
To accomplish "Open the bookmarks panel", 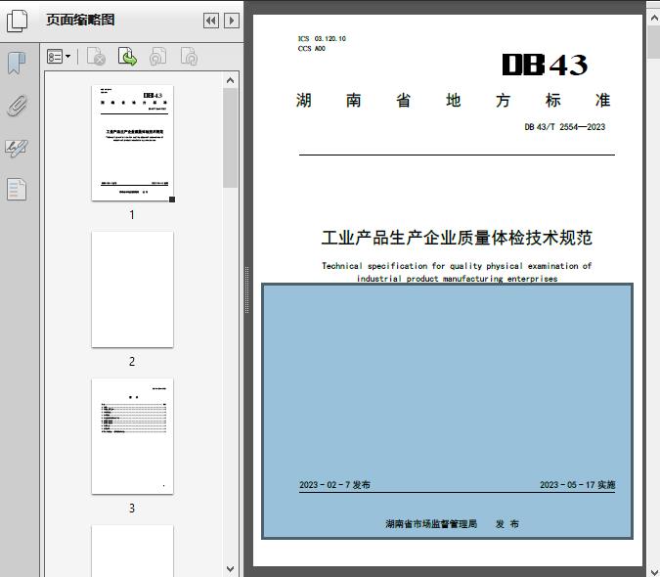I will [17, 64].
